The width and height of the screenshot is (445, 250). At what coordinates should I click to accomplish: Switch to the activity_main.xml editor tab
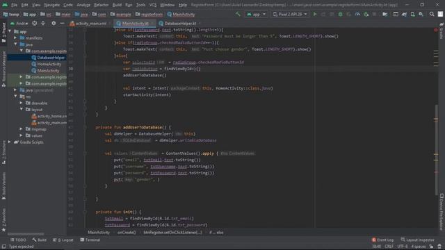(88, 23)
